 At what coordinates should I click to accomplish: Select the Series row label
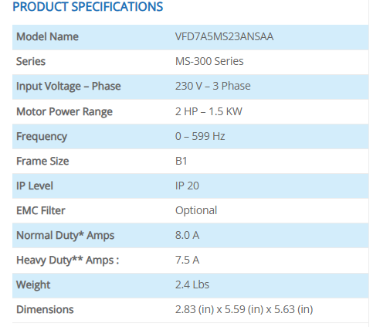(31, 61)
